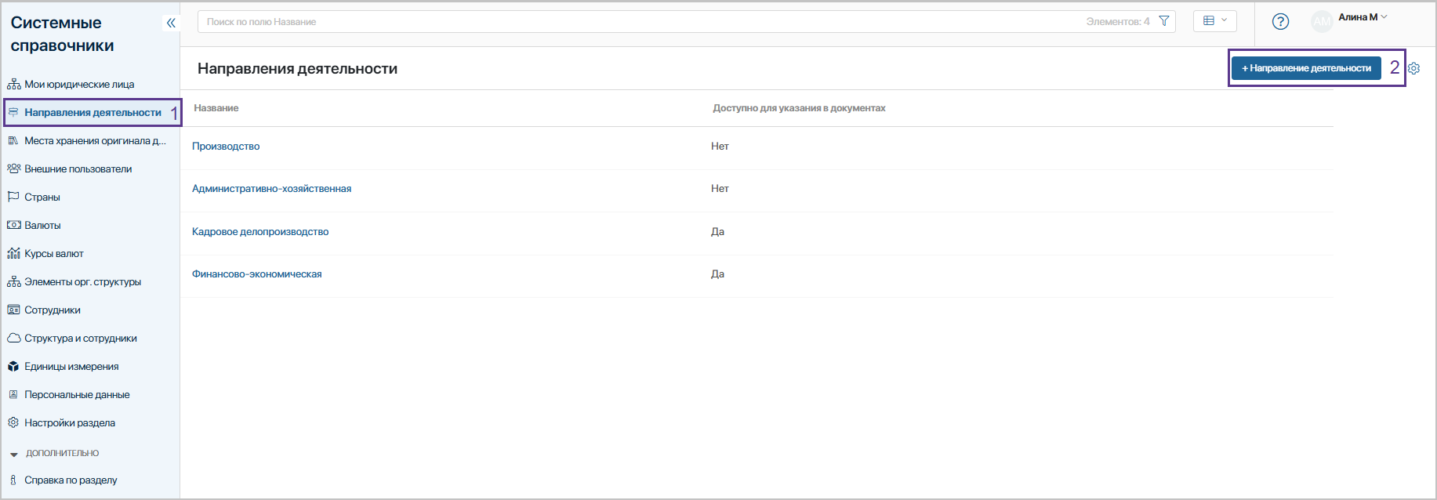Open Настройки раздела menu item

[69, 423]
